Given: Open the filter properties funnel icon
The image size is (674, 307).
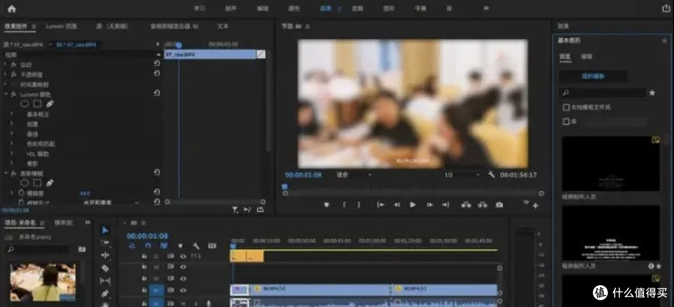Looking at the screenshot, I should (x=235, y=209).
